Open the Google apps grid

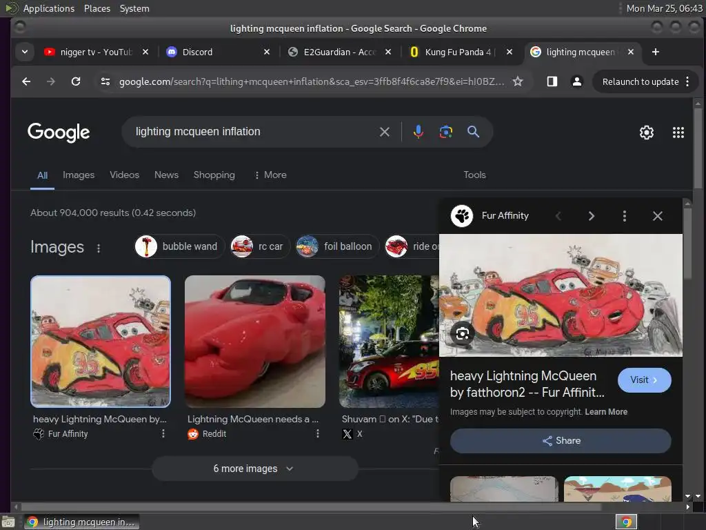pos(678,132)
